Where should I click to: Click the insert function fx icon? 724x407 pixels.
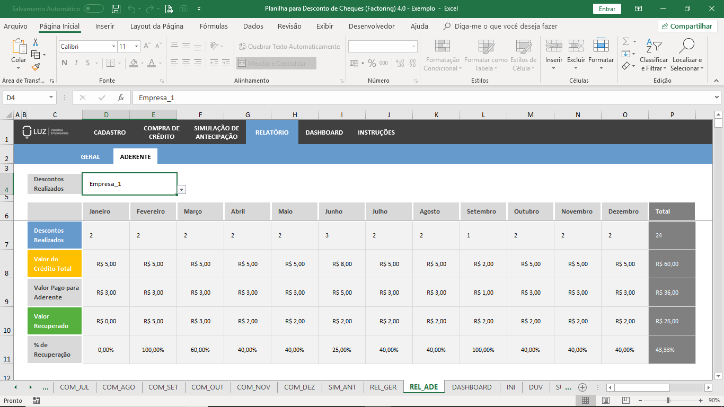121,98
